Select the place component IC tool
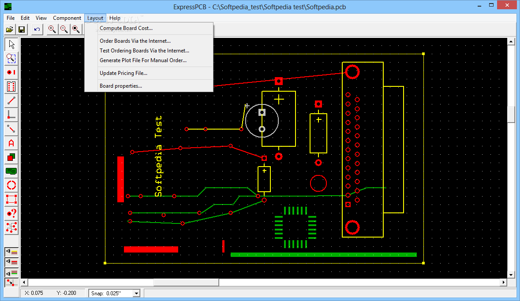Screen dimensions: 520x301 pyautogui.click(x=11, y=86)
